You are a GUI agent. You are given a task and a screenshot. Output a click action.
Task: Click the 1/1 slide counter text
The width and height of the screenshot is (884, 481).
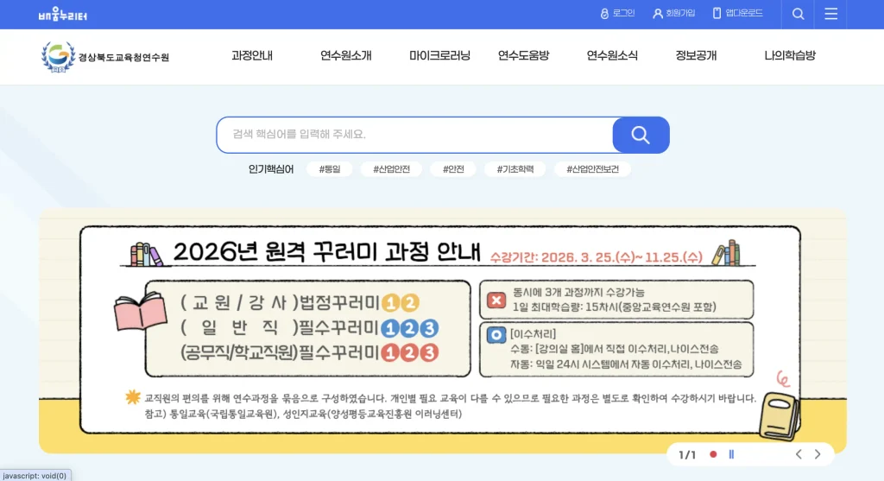[x=687, y=454]
